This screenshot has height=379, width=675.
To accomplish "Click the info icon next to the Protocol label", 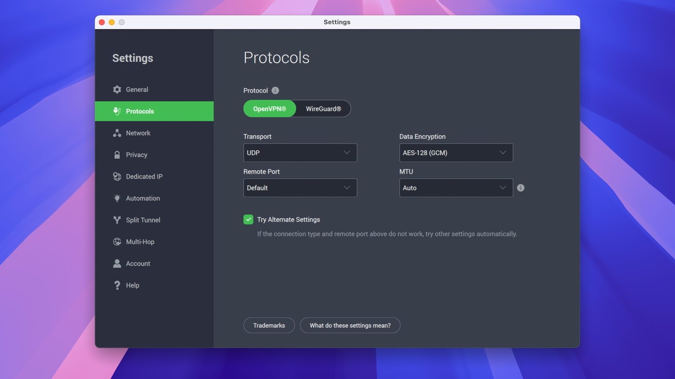I will (275, 90).
